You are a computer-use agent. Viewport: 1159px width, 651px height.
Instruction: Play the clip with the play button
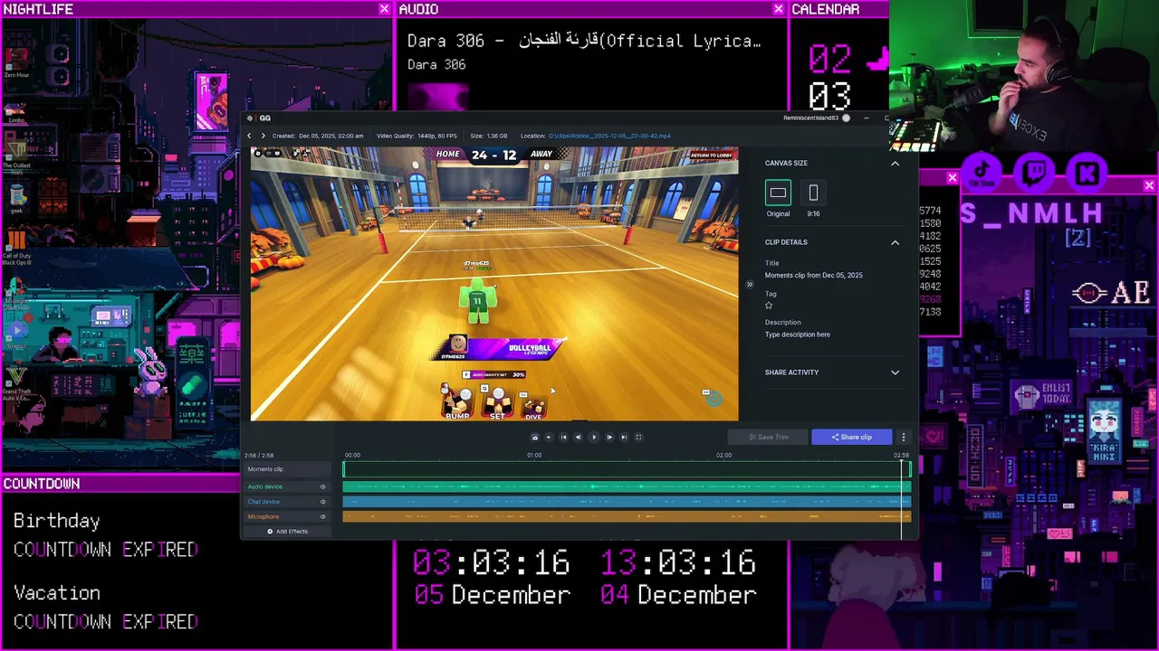594,437
